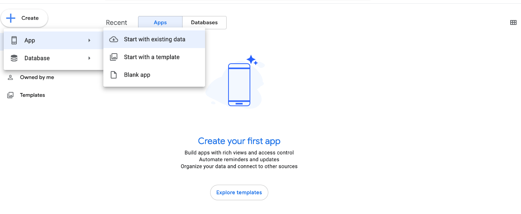
Task: Switch to the Apps tab
Action: [x=160, y=23]
